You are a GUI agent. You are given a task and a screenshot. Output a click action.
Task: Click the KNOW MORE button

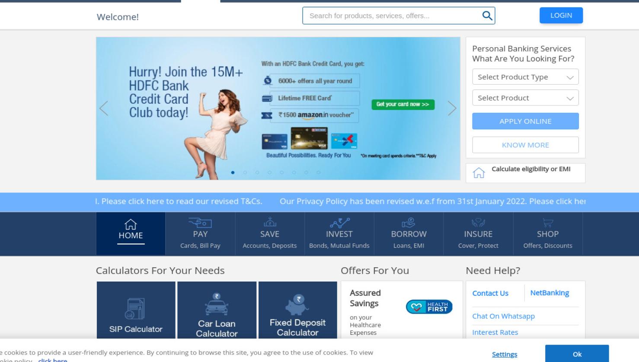(x=525, y=145)
